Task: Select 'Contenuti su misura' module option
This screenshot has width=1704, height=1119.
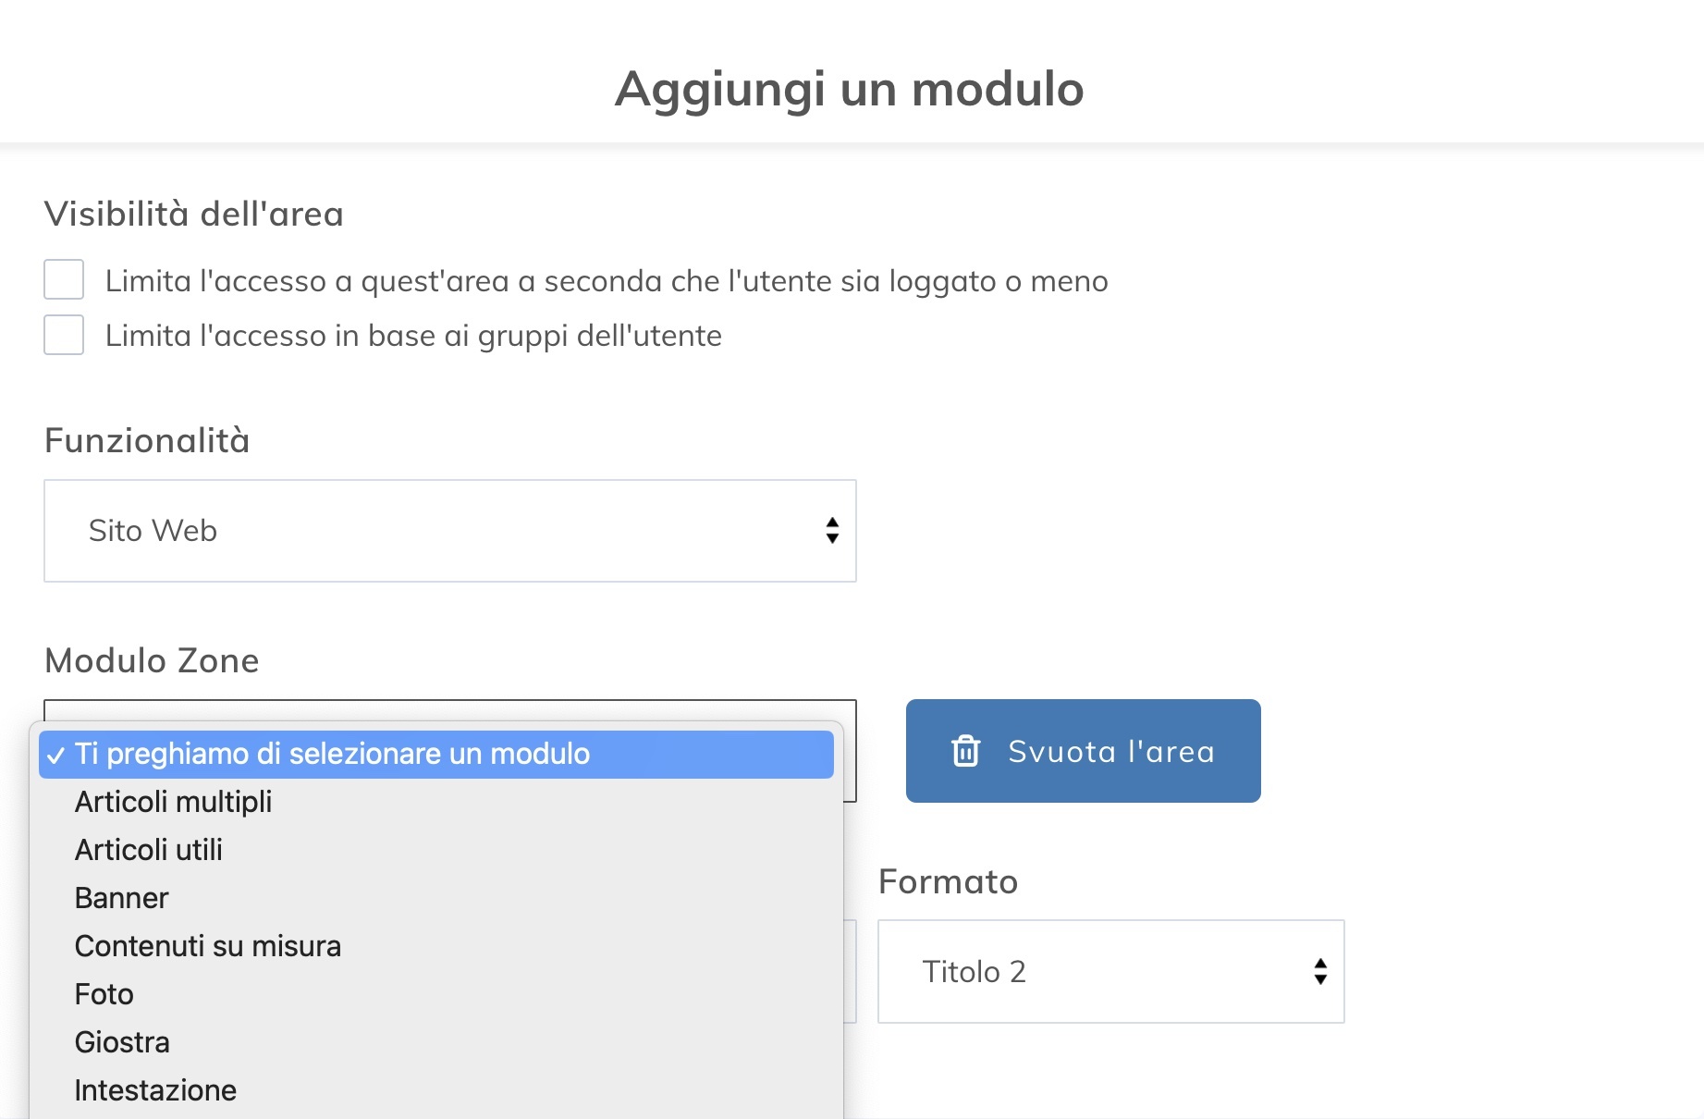Action: pos(207,946)
